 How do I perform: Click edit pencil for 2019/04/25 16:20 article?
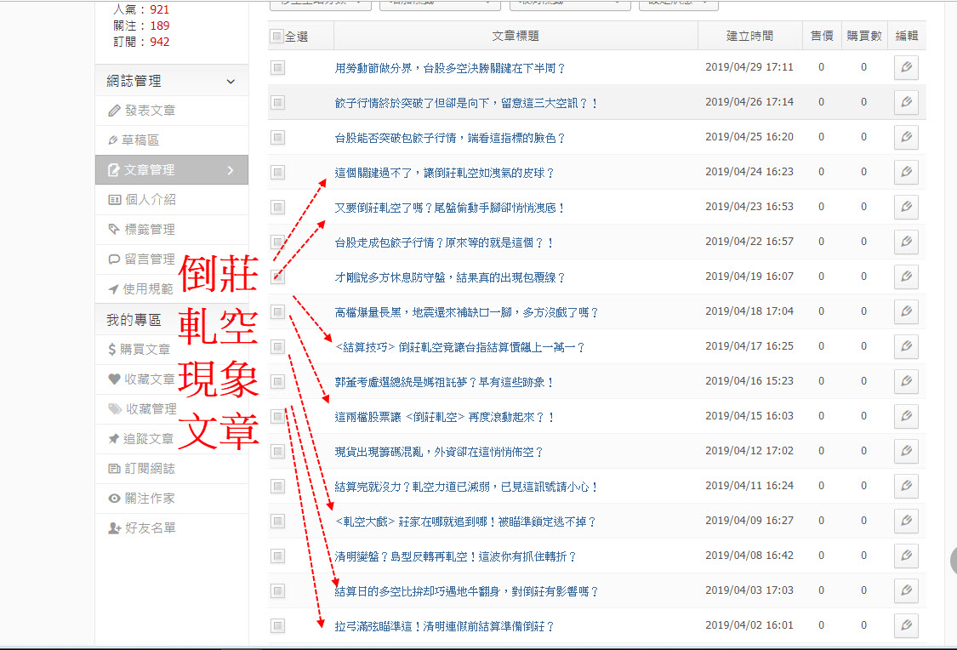pos(906,137)
